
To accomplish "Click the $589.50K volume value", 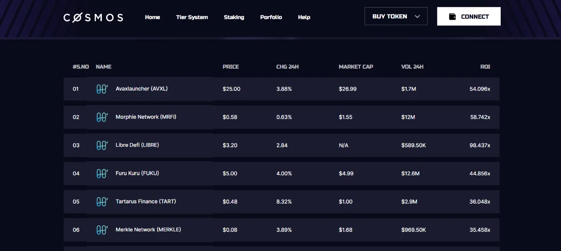I will (x=414, y=145).
